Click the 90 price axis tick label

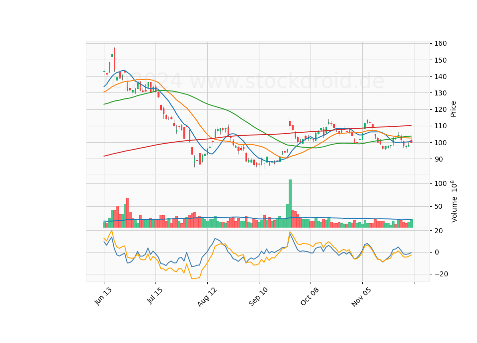tap(439, 159)
